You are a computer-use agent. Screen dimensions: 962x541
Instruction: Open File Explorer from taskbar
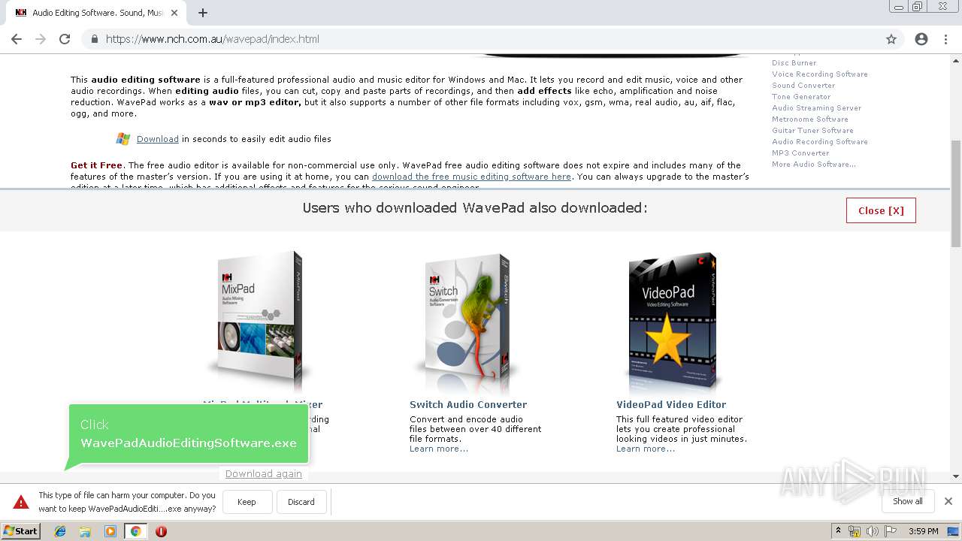[85, 531]
